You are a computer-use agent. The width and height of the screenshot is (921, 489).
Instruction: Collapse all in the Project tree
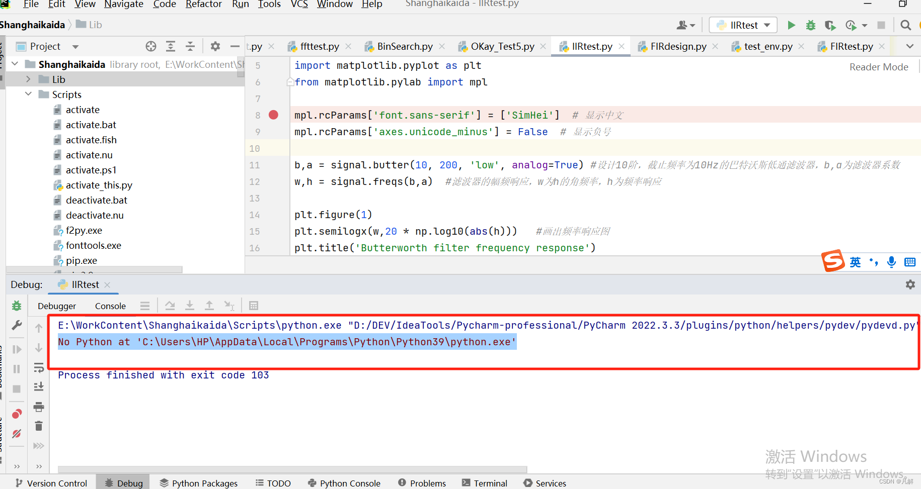click(x=190, y=46)
